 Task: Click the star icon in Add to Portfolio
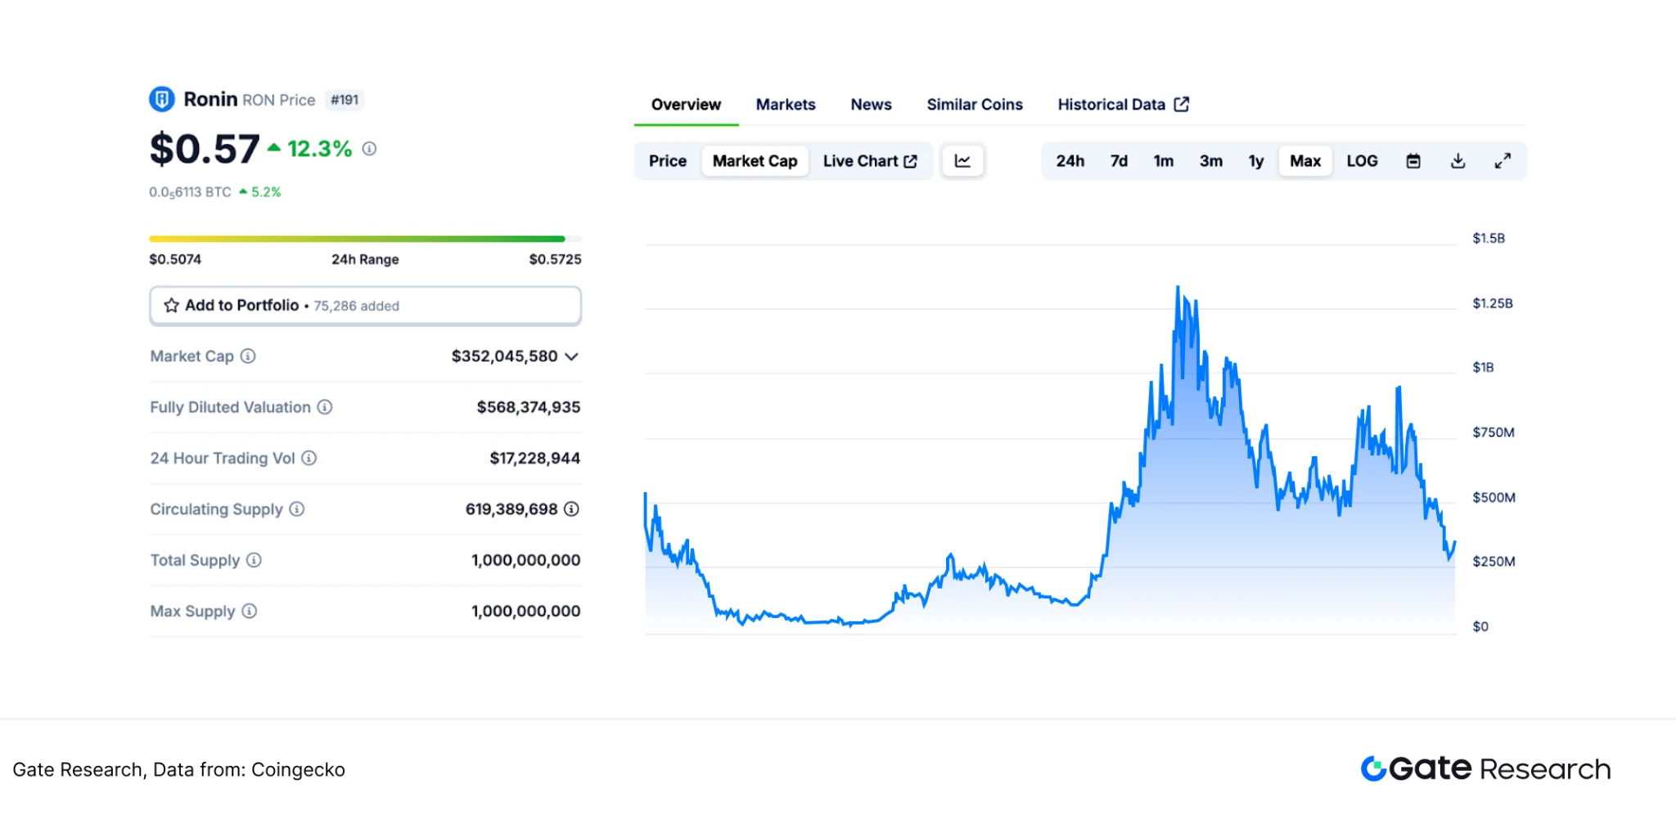pyautogui.click(x=171, y=306)
